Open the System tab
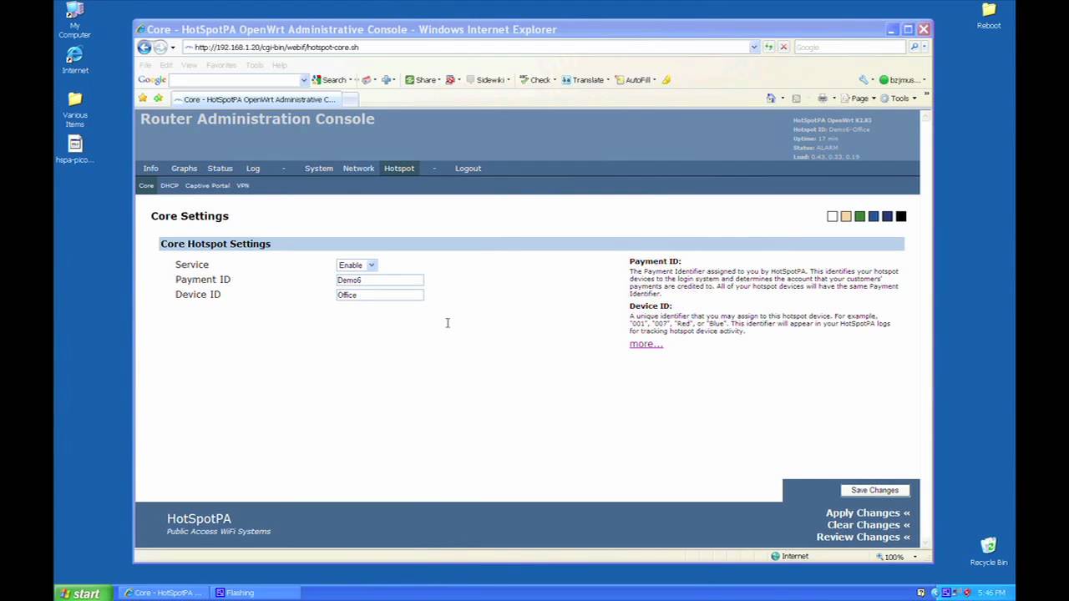The width and height of the screenshot is (1069, 601). 319,169
